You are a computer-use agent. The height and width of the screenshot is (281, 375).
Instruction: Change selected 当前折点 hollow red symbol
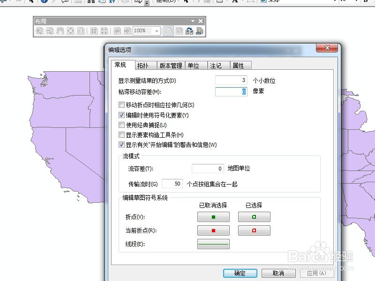(x=254, y=230)
